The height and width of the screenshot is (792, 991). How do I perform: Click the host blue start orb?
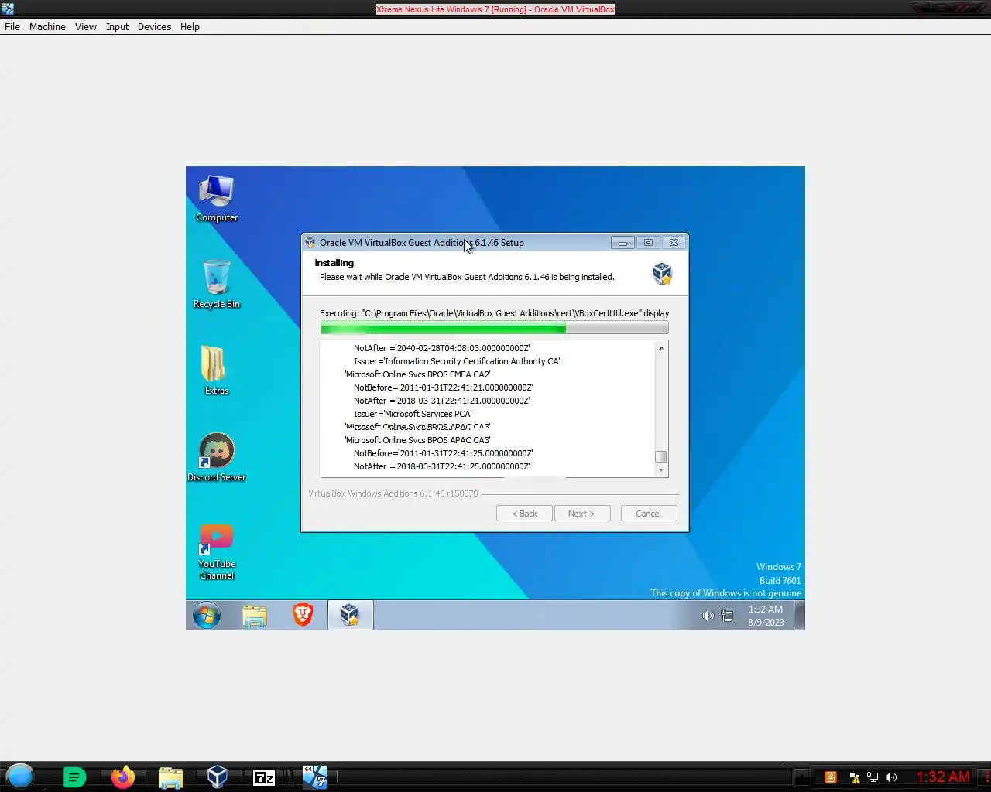(20, 776)
